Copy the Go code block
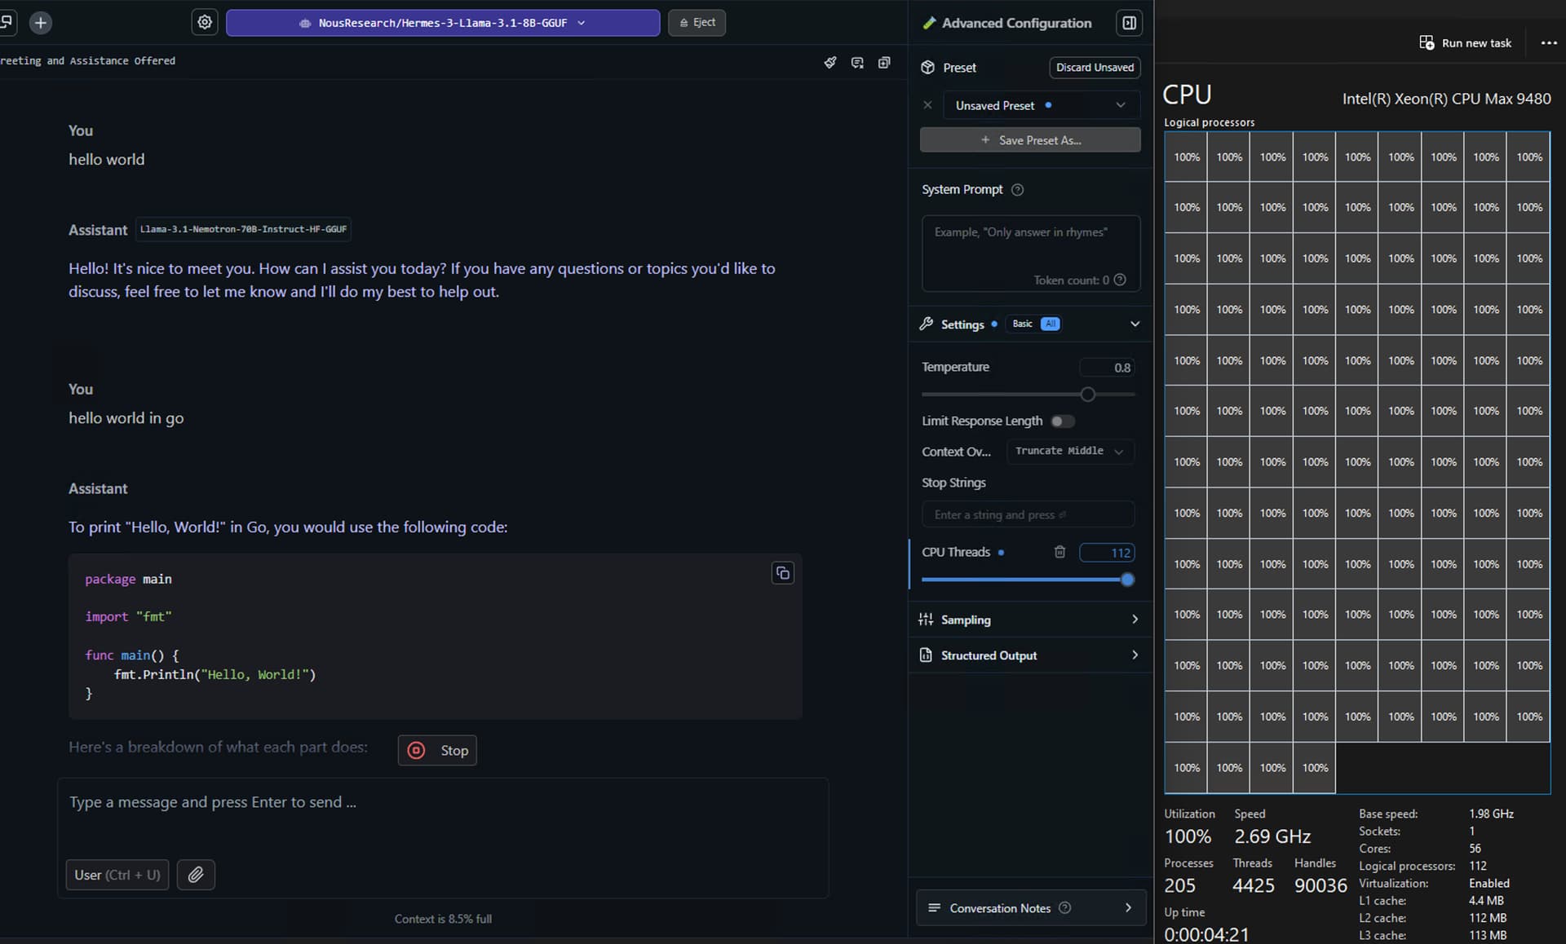 coord(782,573)
